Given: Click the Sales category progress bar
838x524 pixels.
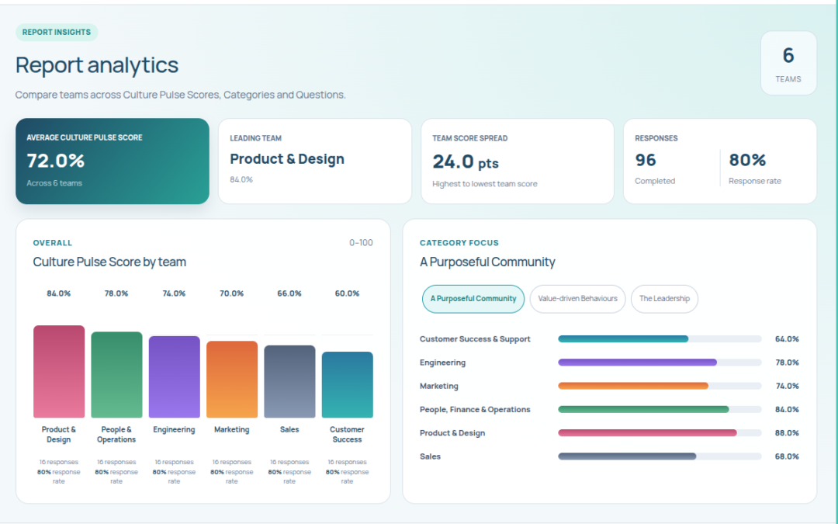Looking at the screenshot, I should point(660,456).
